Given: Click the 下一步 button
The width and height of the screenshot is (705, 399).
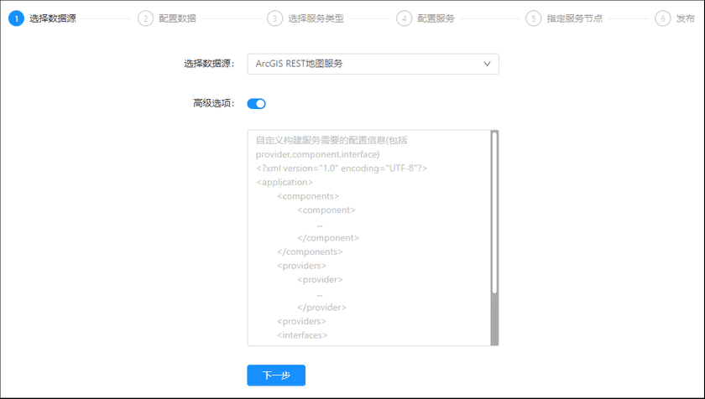Looking at the screenshot, I should (276, 376).
